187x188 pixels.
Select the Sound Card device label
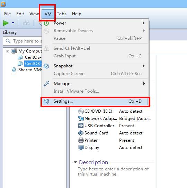click(x=96, y=133)
